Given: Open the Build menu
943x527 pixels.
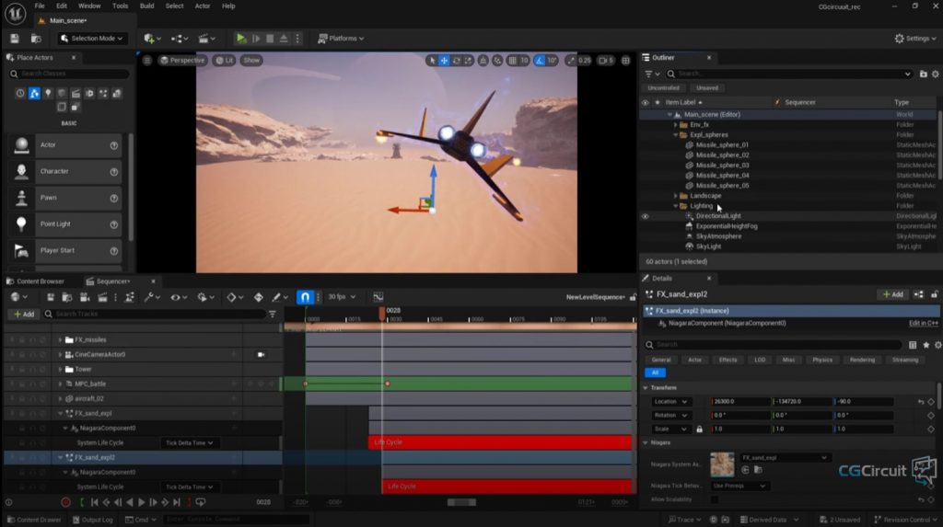Looking at the screenshot, I should [x=146, y=6].
